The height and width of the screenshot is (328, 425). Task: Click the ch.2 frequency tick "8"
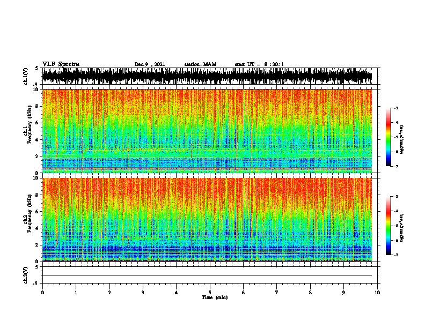click(37, 195)
